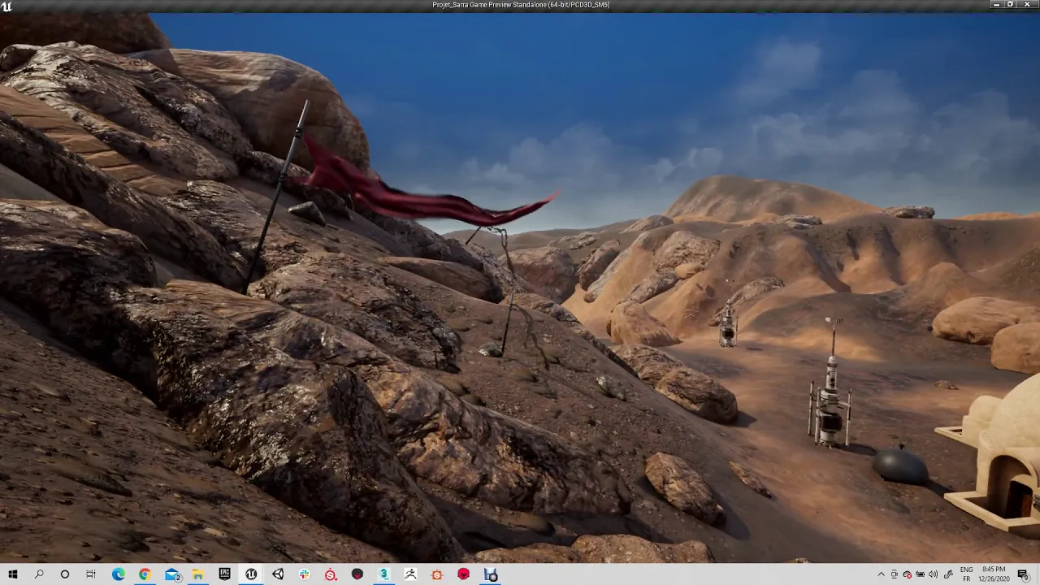The image size is (1040, 585).
Task: Open File Explorer from the taskbar
Action: [x=197, y=574]
